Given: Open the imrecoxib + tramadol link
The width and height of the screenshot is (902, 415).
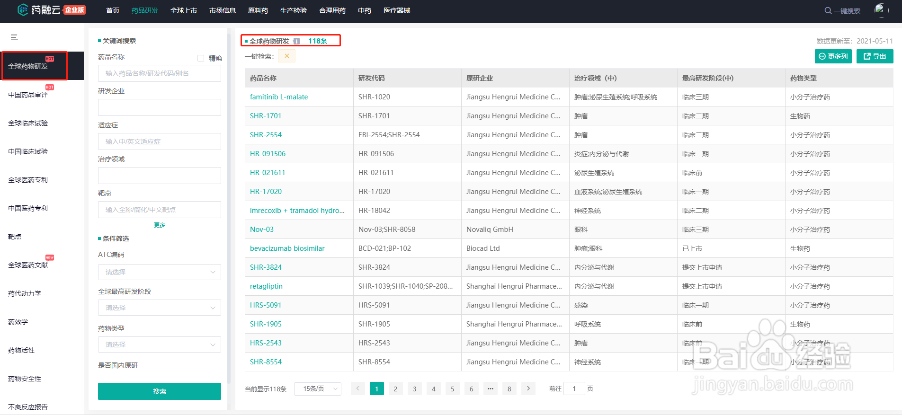Looking at the screenshot, I should point(297,211).
